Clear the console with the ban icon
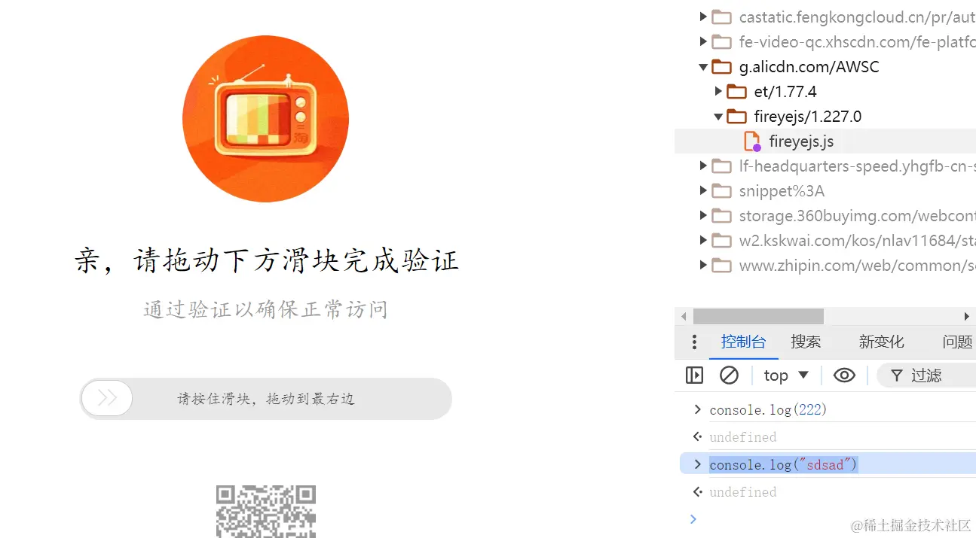This screenshot has height=538, width=976. pyautogui.click(x=729, y=375)
